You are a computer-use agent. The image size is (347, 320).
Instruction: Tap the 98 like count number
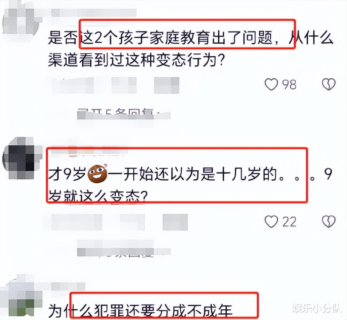click(x=289, y=85)
